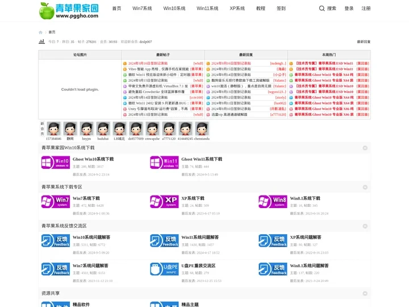409x307 pixels.
Task: Open new member huduhai's avatar
Action: click(x=103, y=128)
